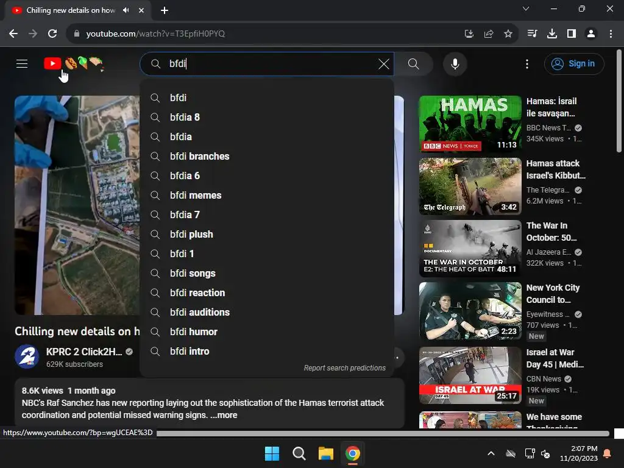
Task: Open the muted volume tray icon
Action: [545, 453]
